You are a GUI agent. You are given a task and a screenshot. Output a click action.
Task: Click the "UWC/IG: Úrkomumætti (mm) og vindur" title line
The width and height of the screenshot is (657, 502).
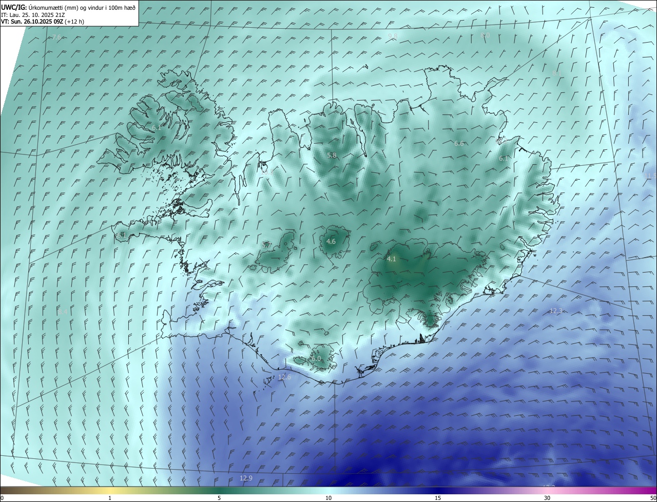pos(68,8)
